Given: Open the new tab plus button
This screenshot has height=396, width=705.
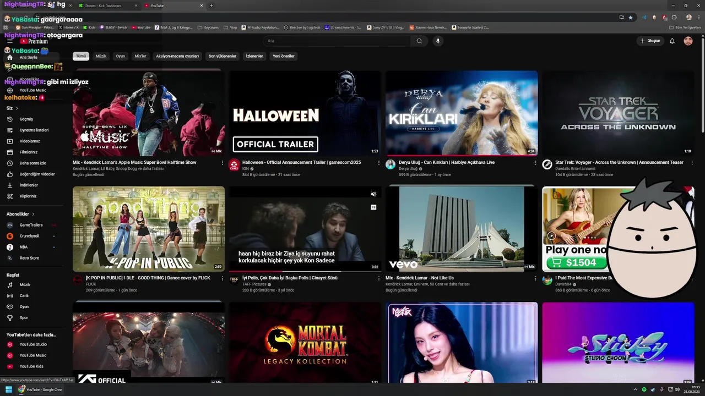Looking at the screenshot, I should tap(211, 5).
